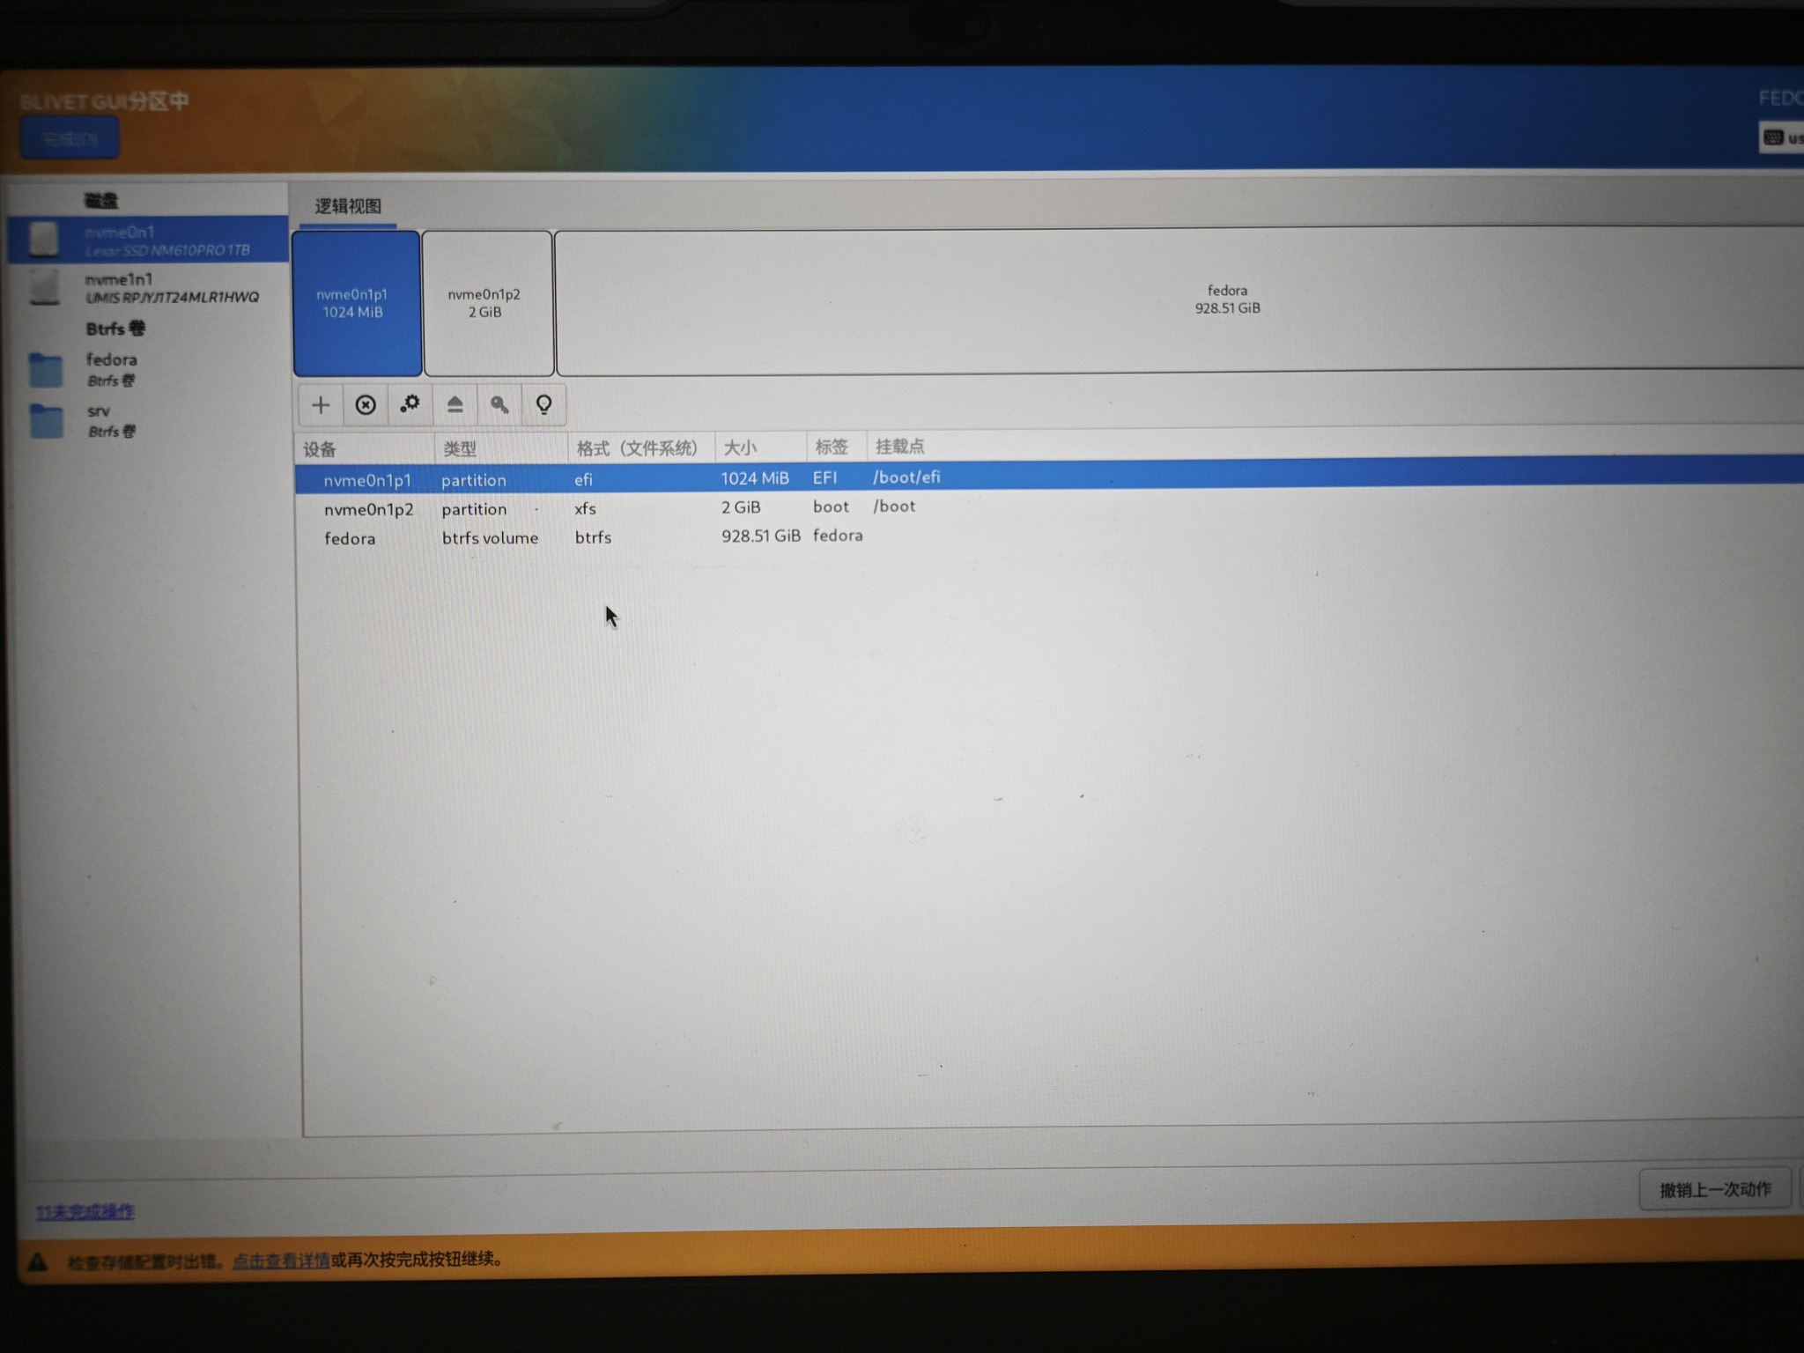1804x1353 pixels.
Task: Select the nvme0n1p1 1024 MiB block
Action: click(x=357, y=303)
